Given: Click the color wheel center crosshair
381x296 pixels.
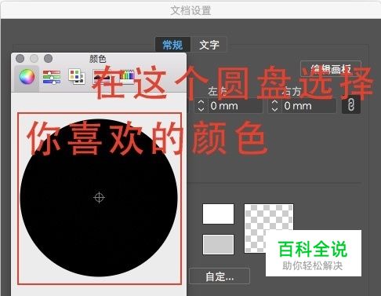Looking at the screenshot, I should pos(99,197).
